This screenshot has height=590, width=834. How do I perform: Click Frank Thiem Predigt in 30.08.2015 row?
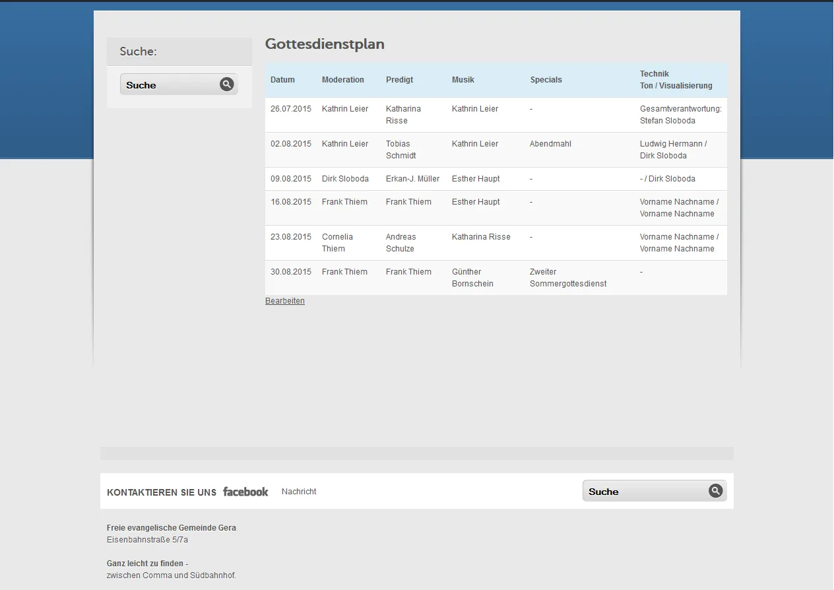coord(408,272)
